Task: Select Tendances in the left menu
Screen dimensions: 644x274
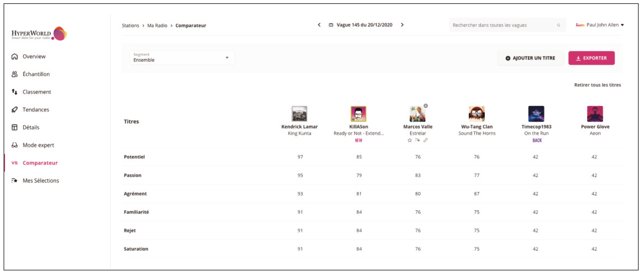Action: 35,110
